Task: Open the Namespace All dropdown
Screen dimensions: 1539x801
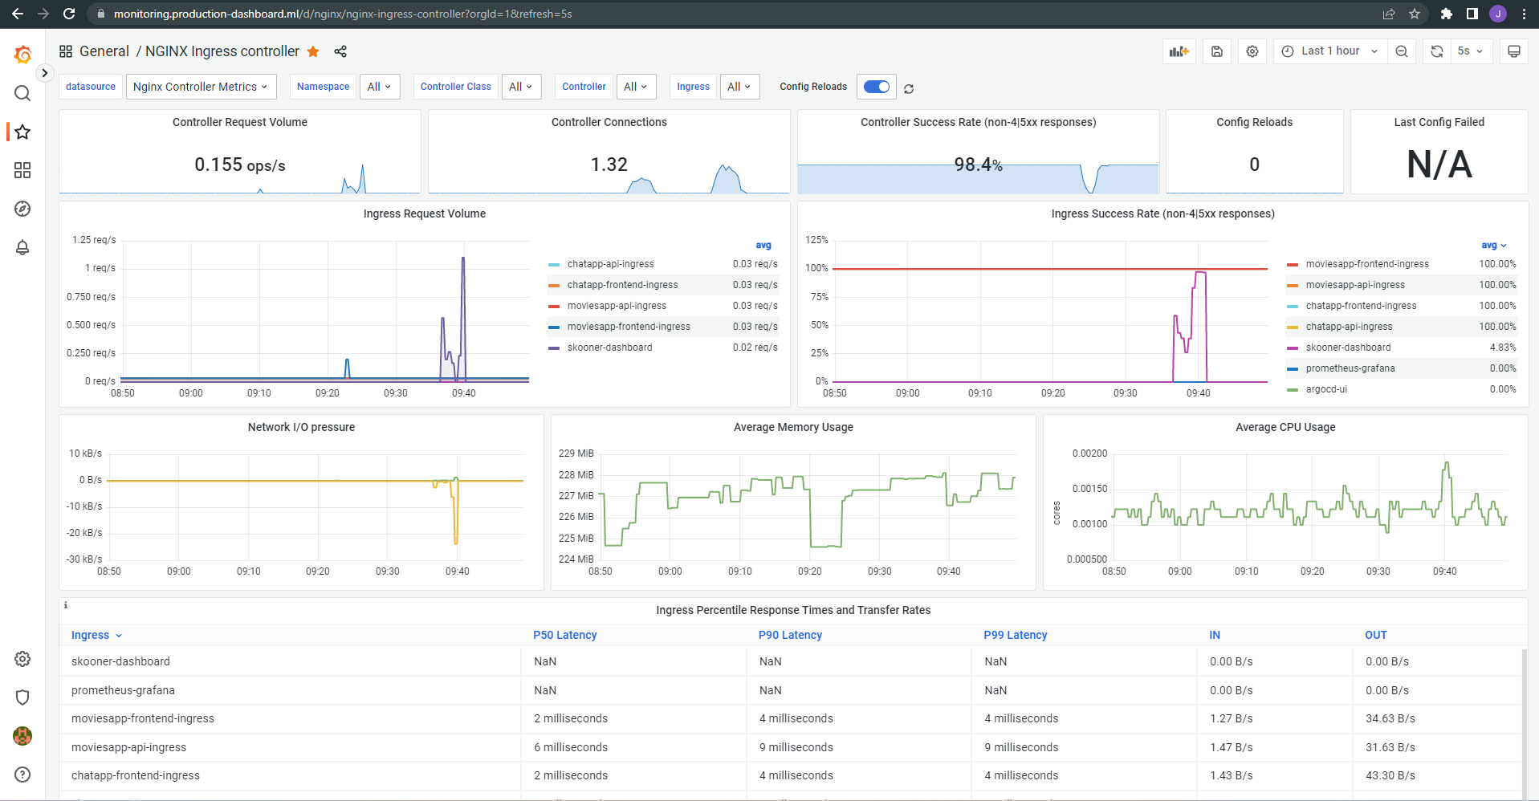Action: (379, 87)
